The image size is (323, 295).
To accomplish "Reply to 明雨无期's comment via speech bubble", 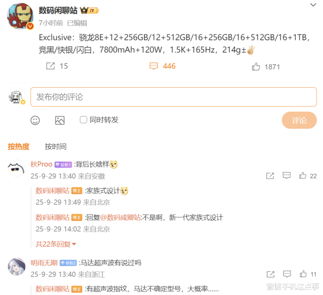I will pos(287,274).
